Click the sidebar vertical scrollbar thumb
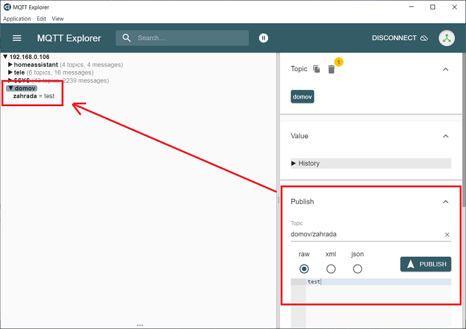The image size is (466, 329). 464,130
